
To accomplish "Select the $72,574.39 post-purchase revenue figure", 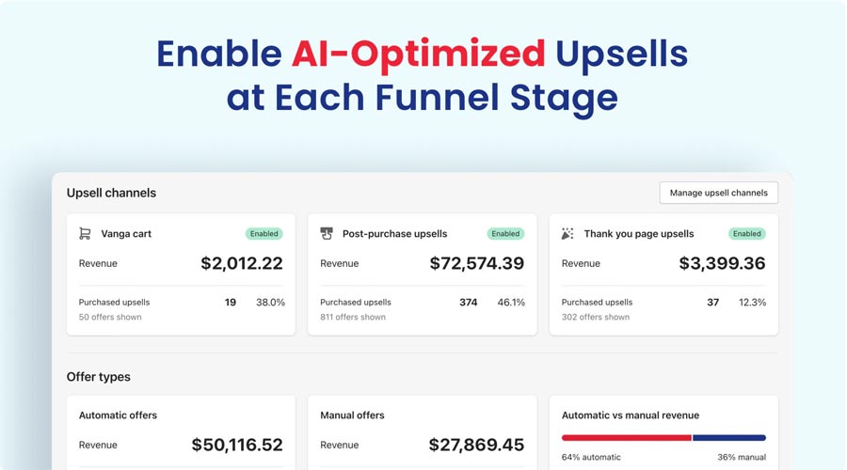I will [476, 264].
